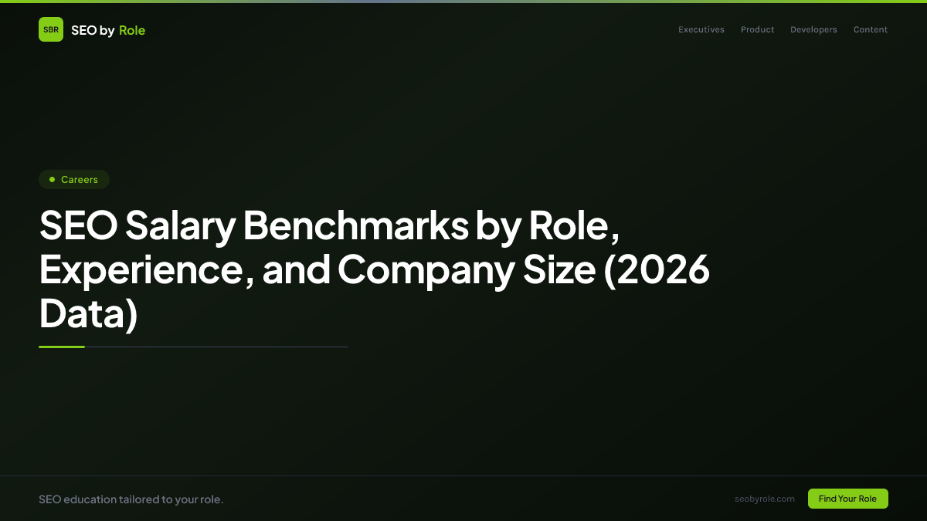Click the green accent underline below the headline
This screenshot has height=521, width=927.
coord(62,347)
